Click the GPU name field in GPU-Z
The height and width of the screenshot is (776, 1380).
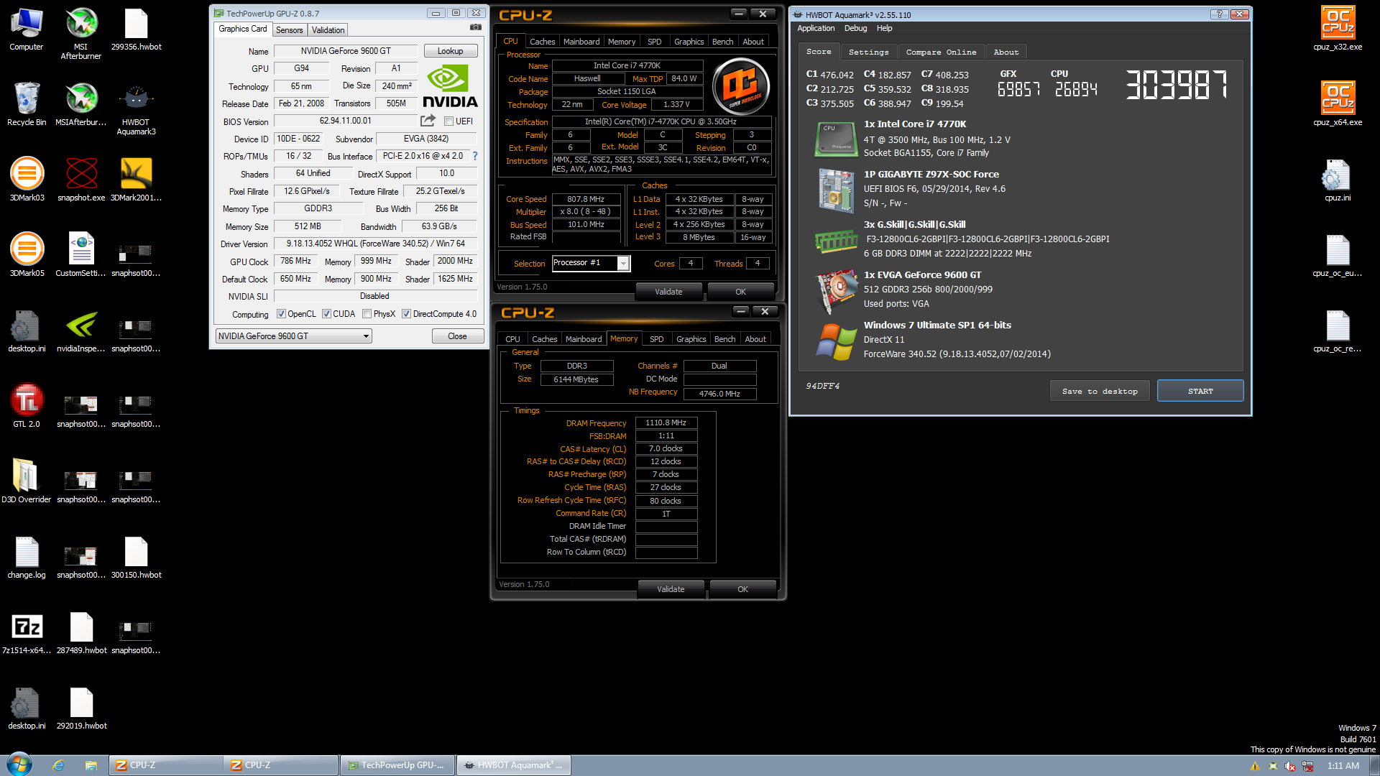pyautogui.click(x=346, y=51)
